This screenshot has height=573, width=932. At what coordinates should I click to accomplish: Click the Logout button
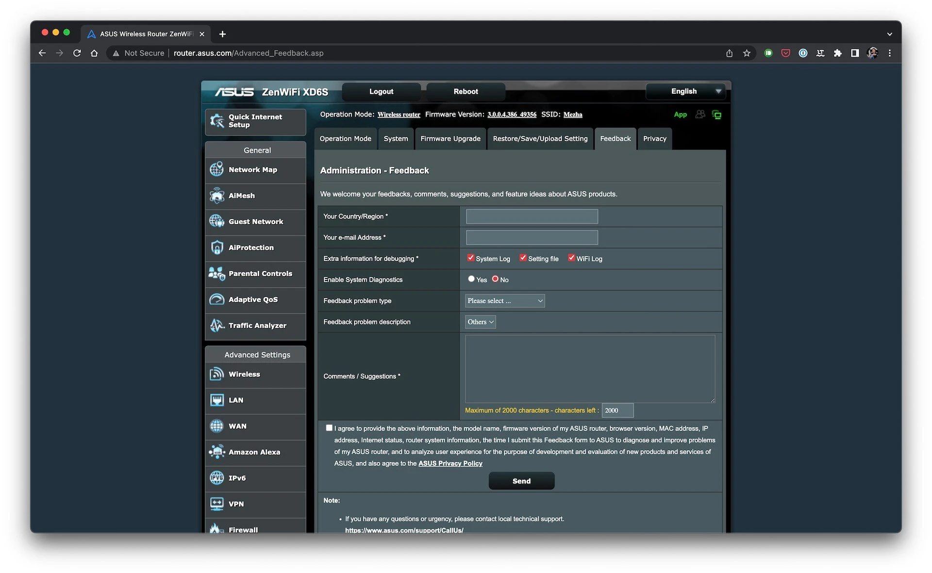(x=381, y=91)
